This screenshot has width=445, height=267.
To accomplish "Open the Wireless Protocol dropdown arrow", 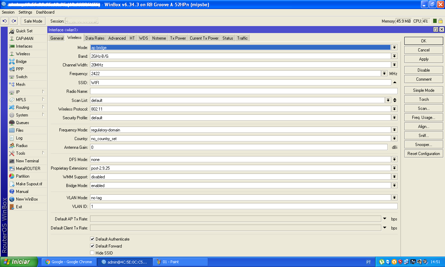I will coord(395,109).
